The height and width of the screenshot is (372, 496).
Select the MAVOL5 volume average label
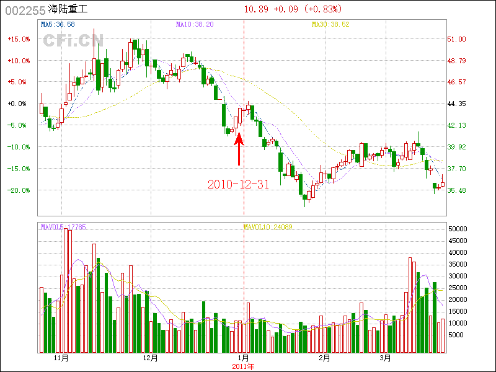point(63,227)
